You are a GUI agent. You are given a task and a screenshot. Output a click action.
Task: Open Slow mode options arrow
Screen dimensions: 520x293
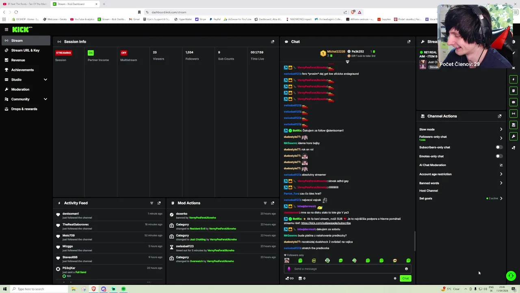501,129
